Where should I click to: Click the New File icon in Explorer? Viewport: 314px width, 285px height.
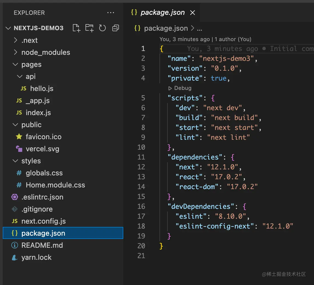(76, 28)
